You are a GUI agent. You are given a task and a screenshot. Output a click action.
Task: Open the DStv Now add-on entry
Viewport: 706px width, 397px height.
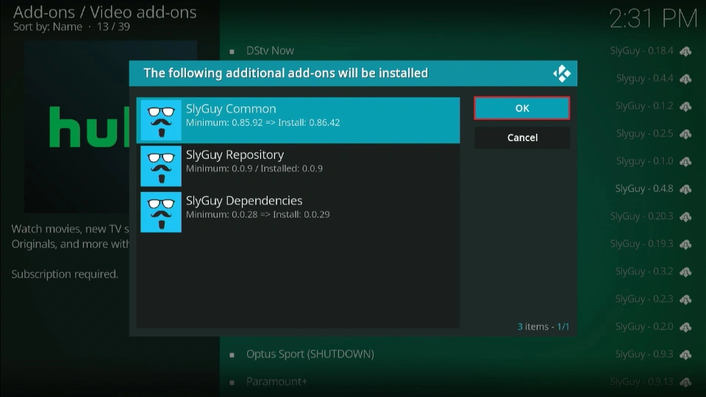point(270,51)
